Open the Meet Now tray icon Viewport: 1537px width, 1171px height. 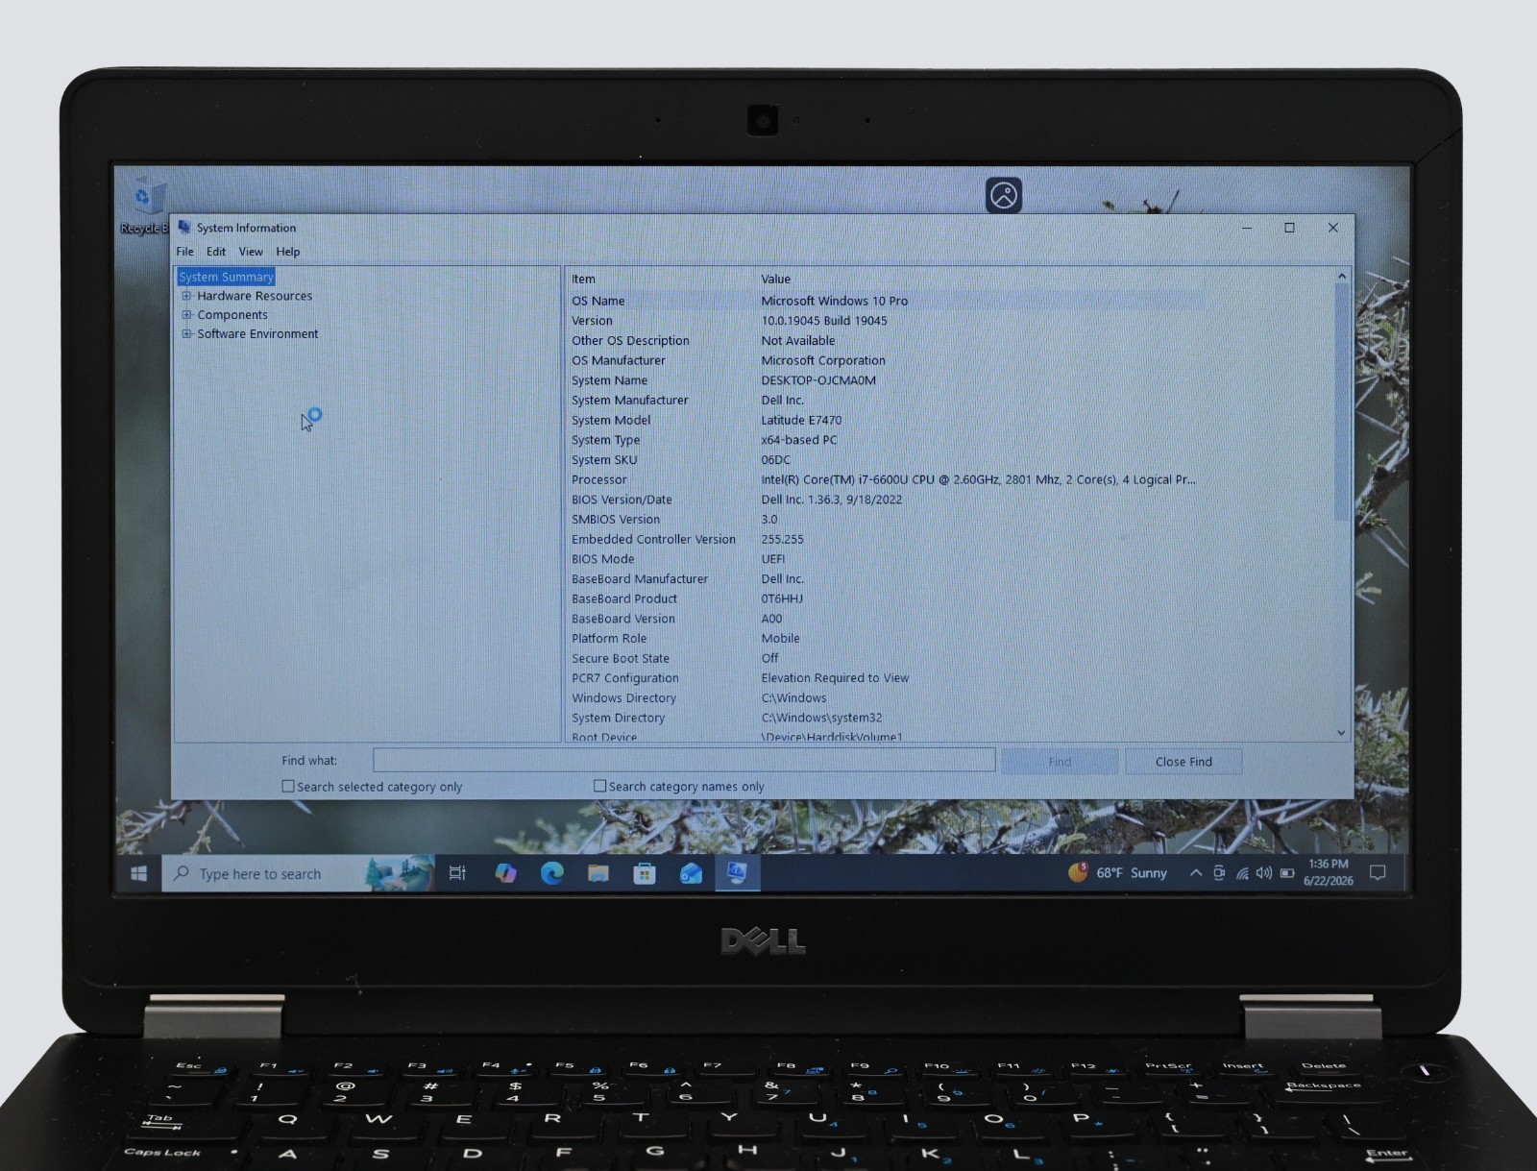pyautogui.click(x=1219, y=873)
